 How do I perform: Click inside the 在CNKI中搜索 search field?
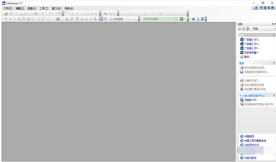click(159, 19)
